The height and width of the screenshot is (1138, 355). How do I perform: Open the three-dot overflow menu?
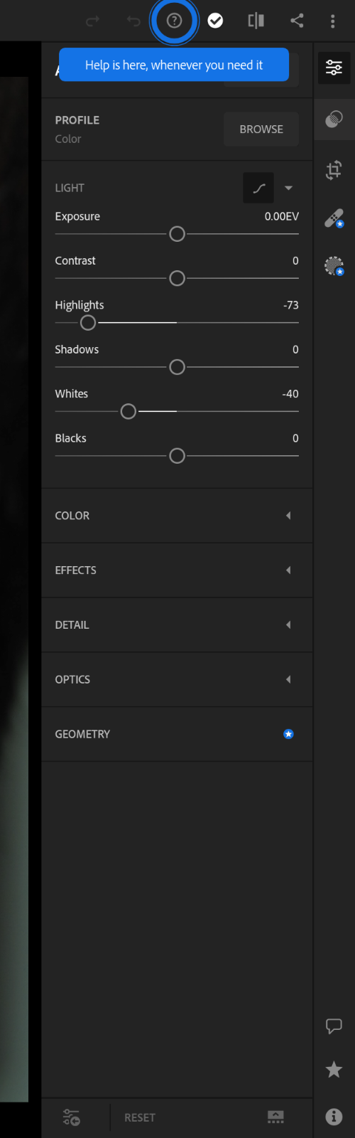click(x=332, y=21)
